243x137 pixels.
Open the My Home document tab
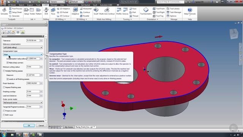click(x=69, y=127)
